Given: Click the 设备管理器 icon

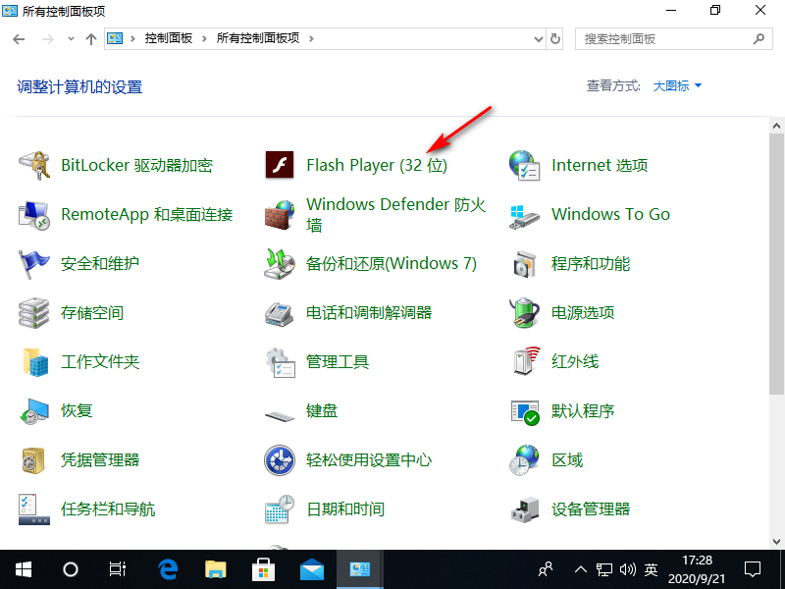Looking at the screenshot, I should 525,509.
